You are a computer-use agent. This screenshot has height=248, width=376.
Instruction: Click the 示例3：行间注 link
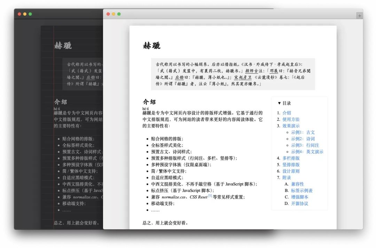(305, 145)
